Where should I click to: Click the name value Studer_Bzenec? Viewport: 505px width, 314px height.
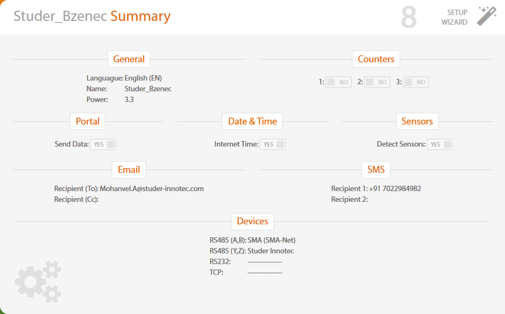point(148,89)
